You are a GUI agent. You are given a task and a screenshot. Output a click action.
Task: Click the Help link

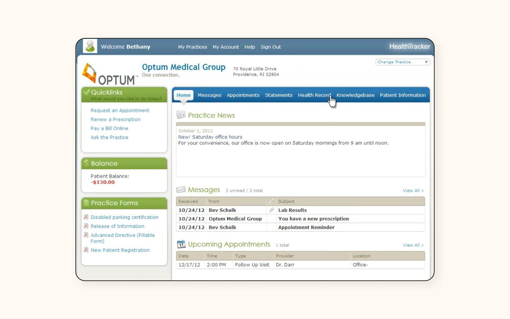pos(250,47)
